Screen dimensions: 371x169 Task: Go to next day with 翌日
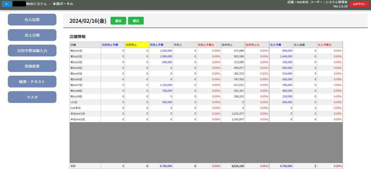[x=136, y=21]
